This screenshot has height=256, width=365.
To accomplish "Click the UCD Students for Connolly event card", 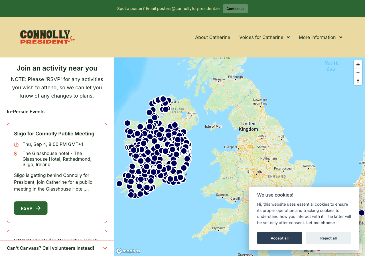I will click(x=57, y=236).
